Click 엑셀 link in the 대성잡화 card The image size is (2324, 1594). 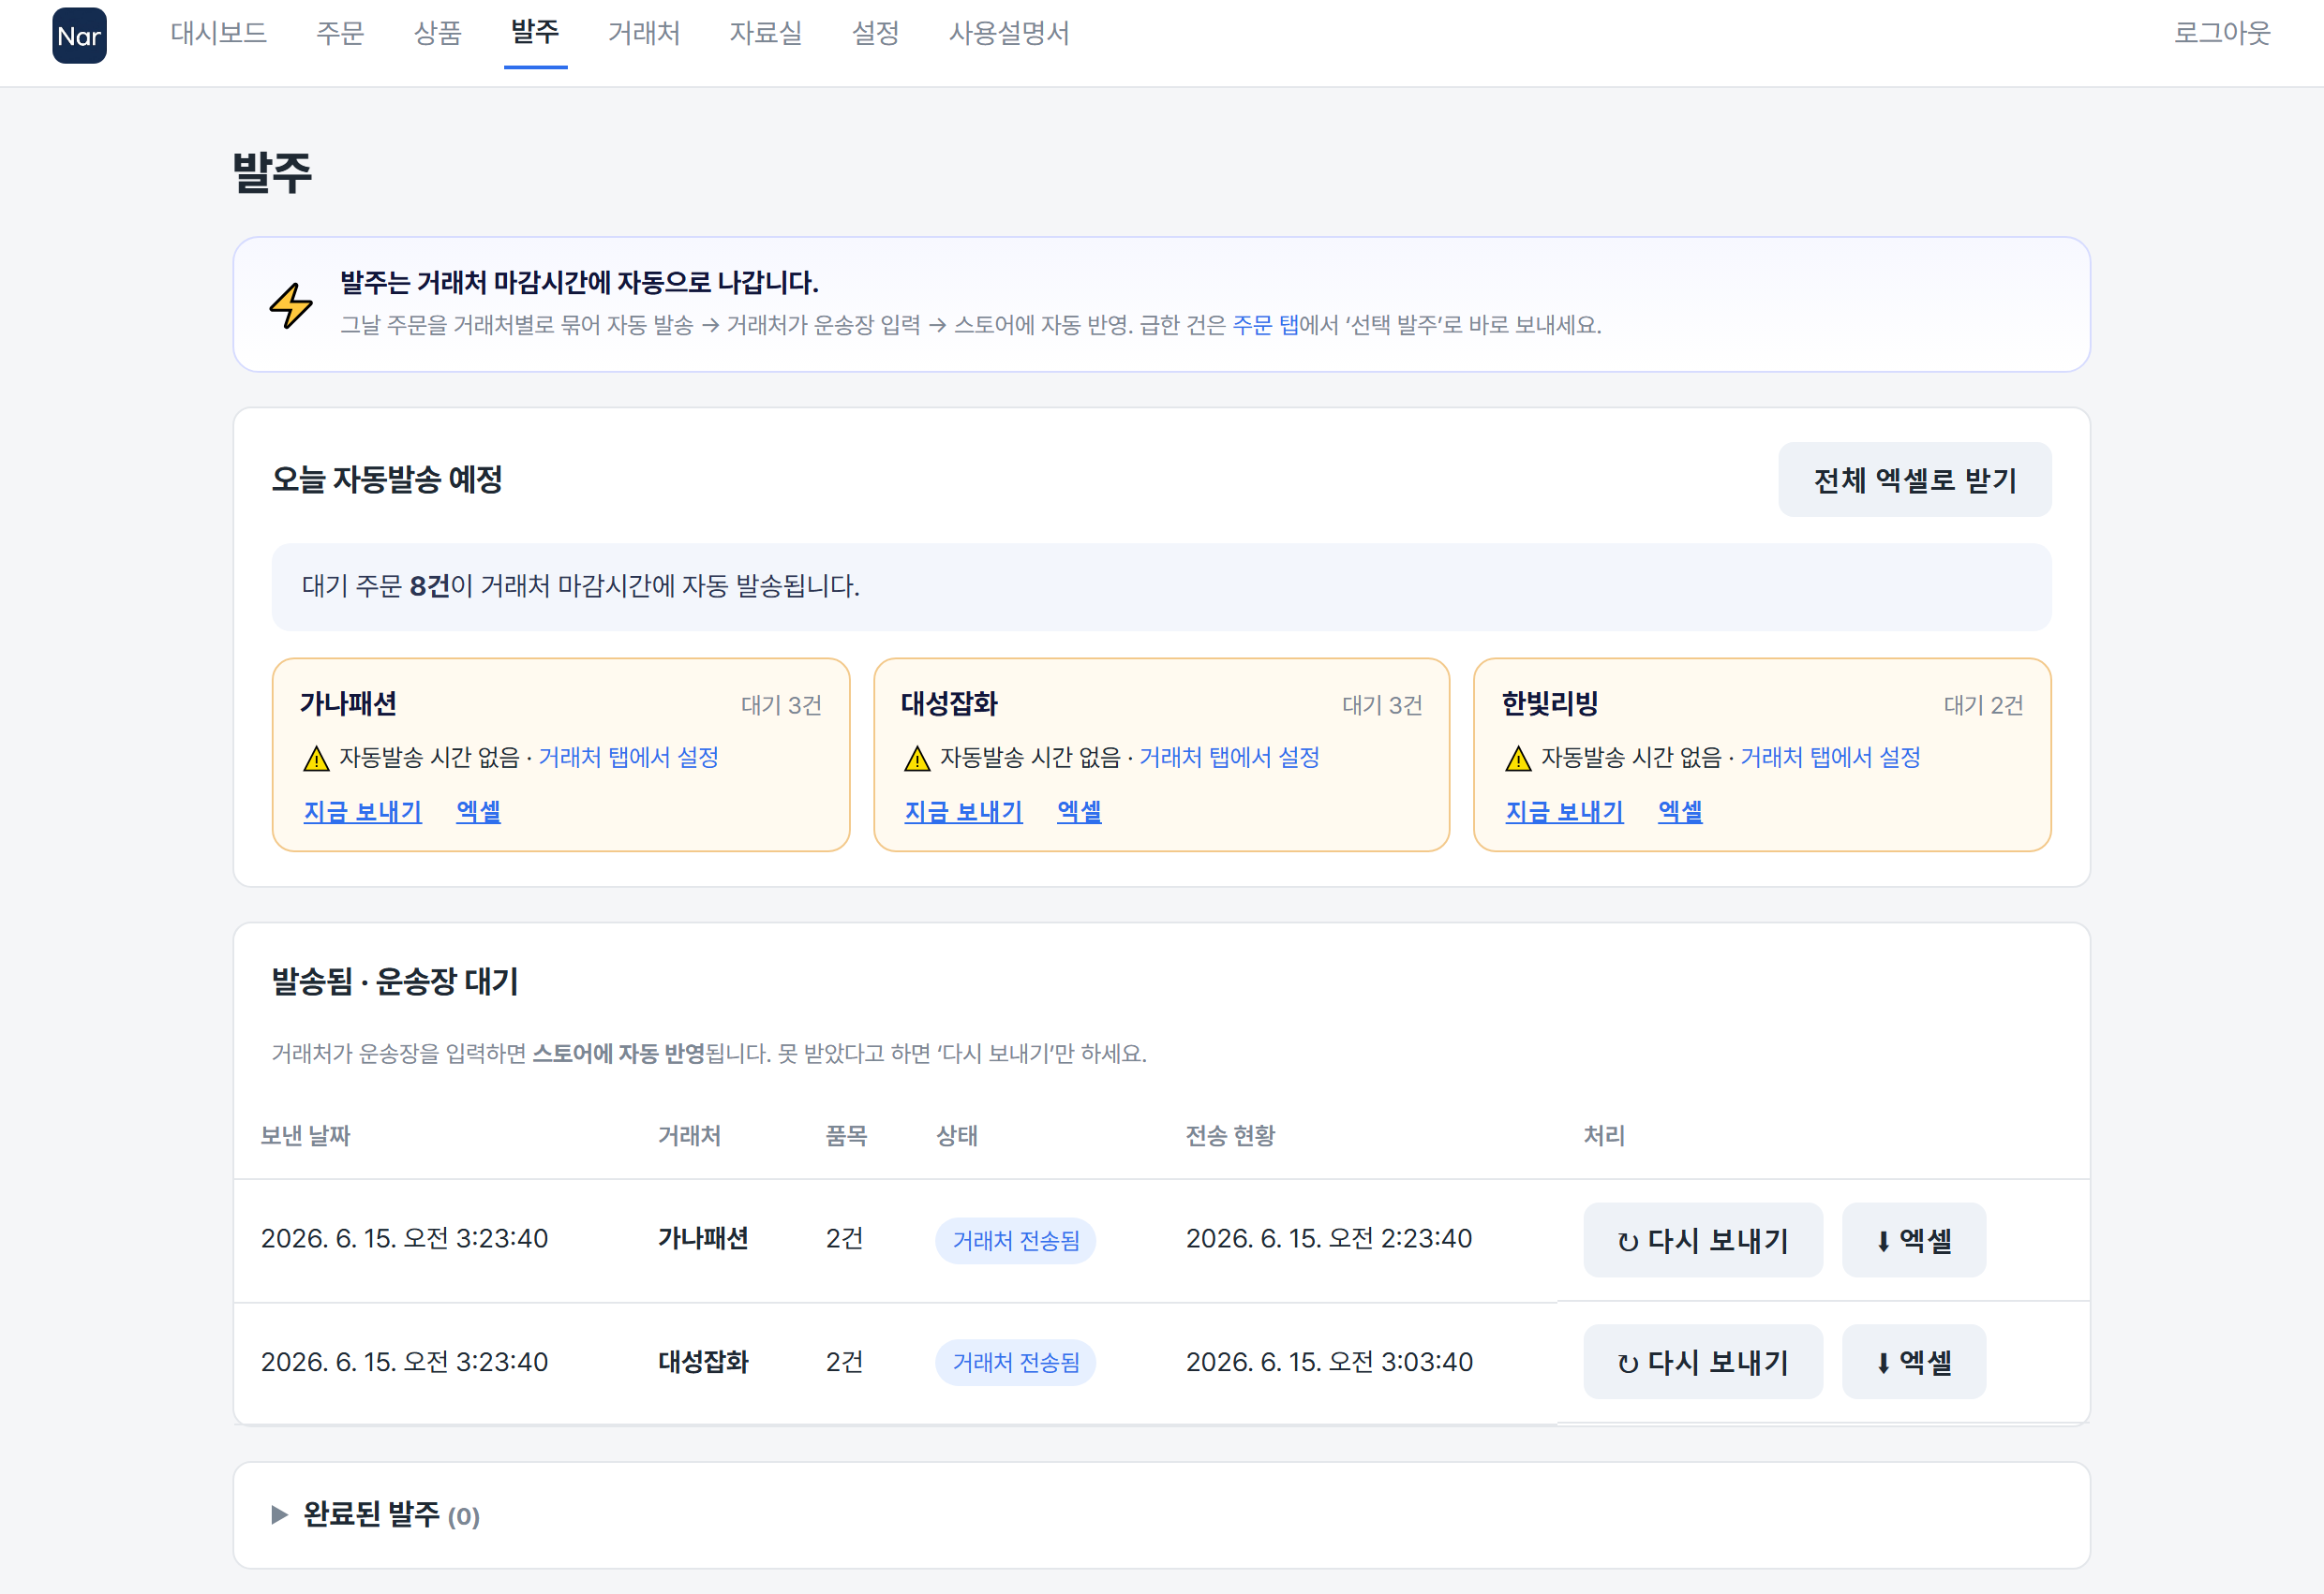pyautogui.click(x=1080, y=811)
